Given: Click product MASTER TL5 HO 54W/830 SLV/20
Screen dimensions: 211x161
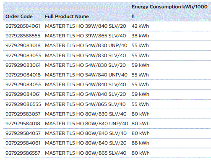Looking at the screenshot, I should [x=85, y=65].
